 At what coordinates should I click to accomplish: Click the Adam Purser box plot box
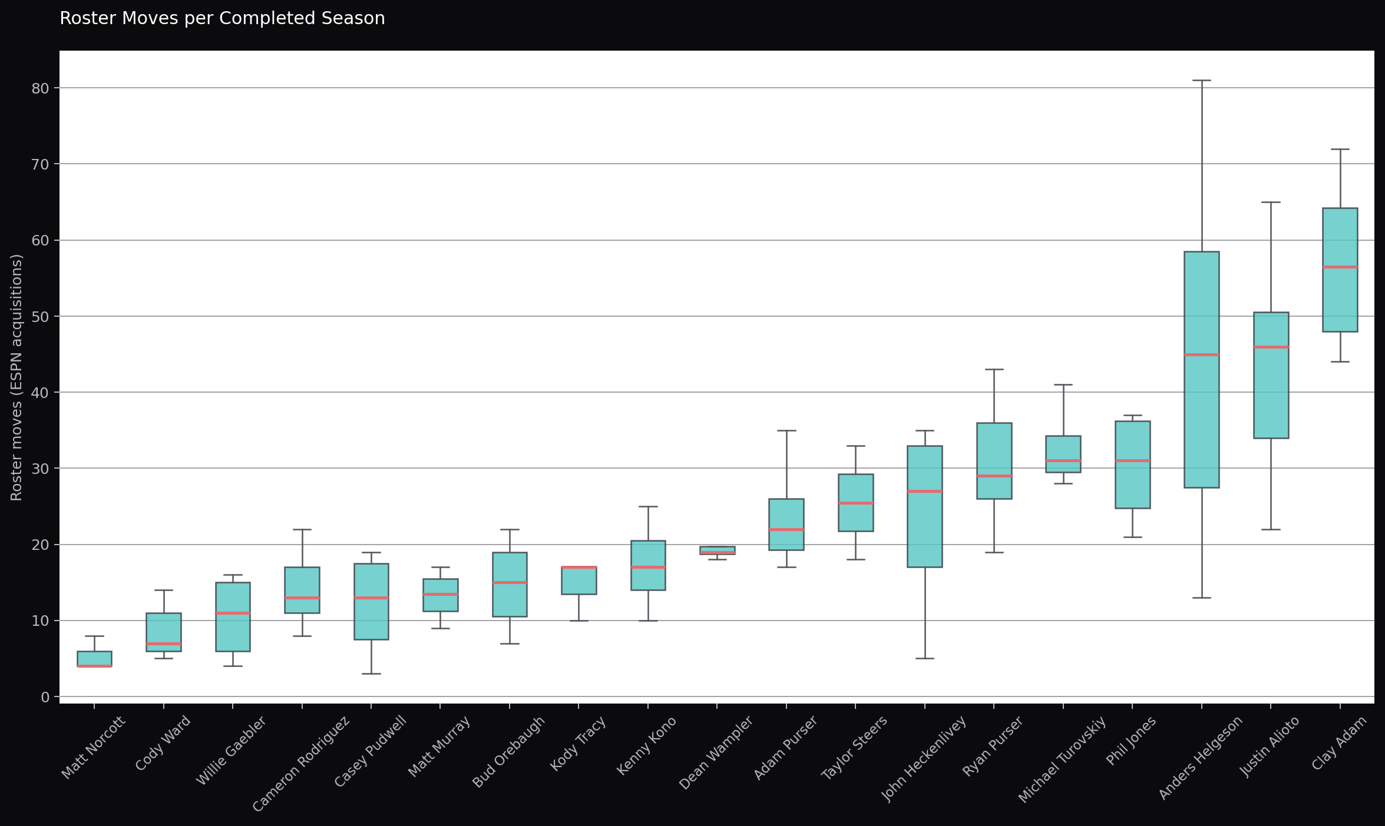786,525
